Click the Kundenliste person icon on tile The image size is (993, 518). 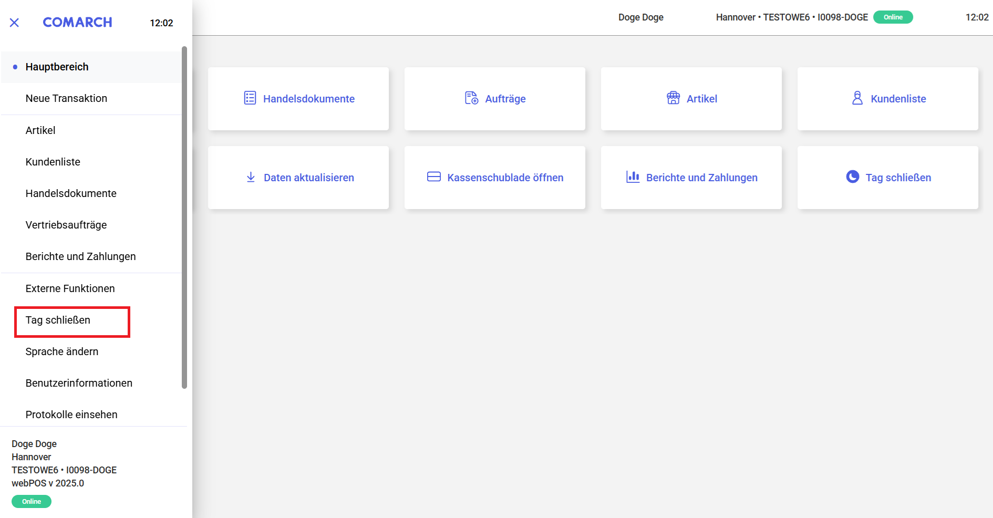857,98
